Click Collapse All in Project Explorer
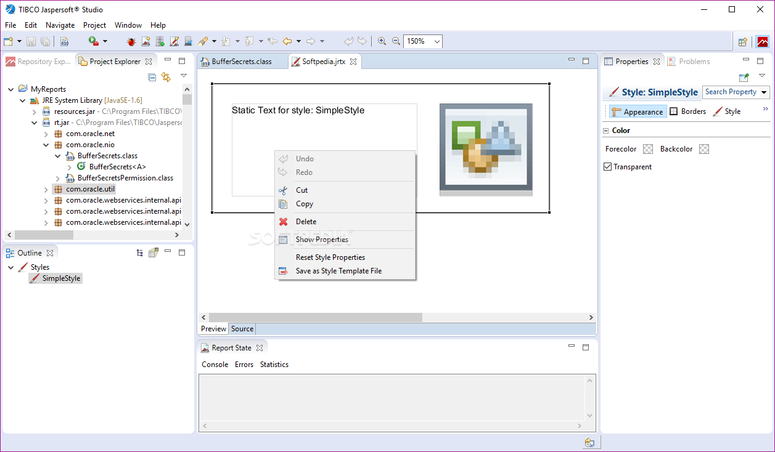 click(152, 77)
